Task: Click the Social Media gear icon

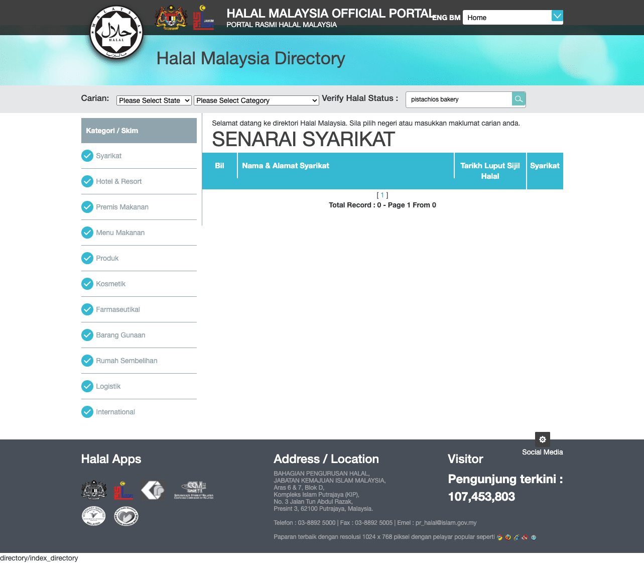Action: pyautogui.click(x=543, y=439)
